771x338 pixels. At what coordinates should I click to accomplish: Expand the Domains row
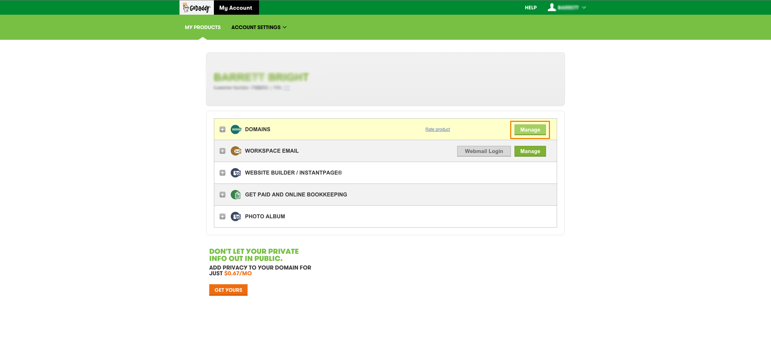pyautogui.click(x=222, y=129)
